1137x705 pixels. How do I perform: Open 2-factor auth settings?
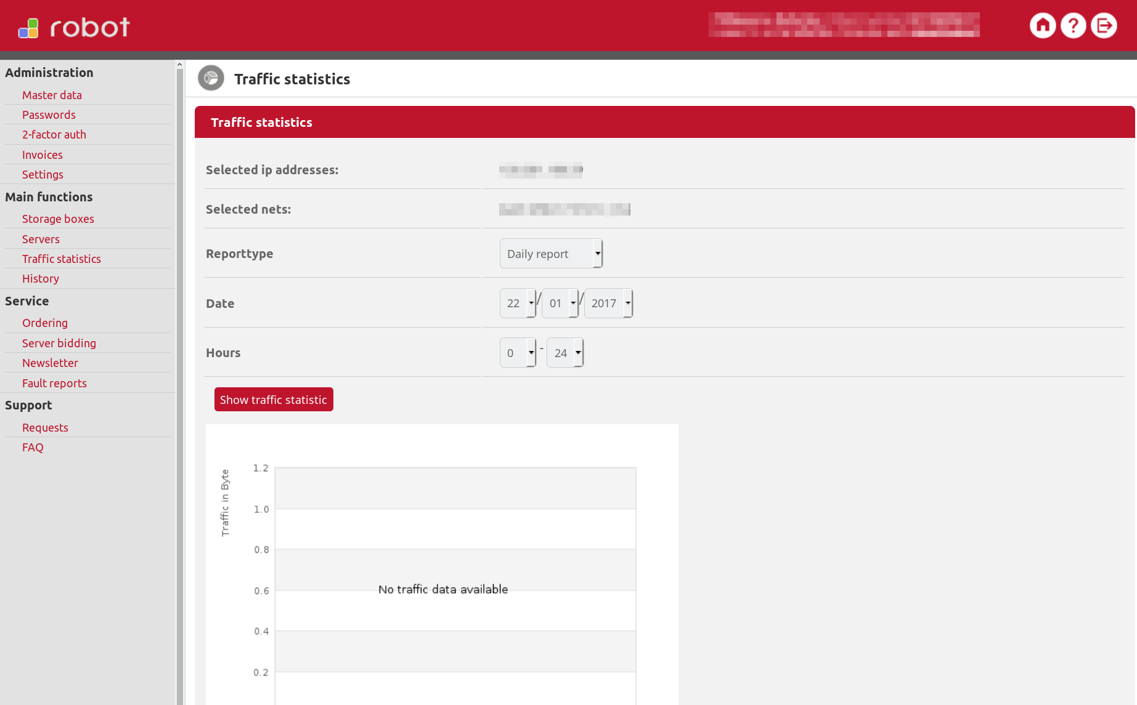54,134
